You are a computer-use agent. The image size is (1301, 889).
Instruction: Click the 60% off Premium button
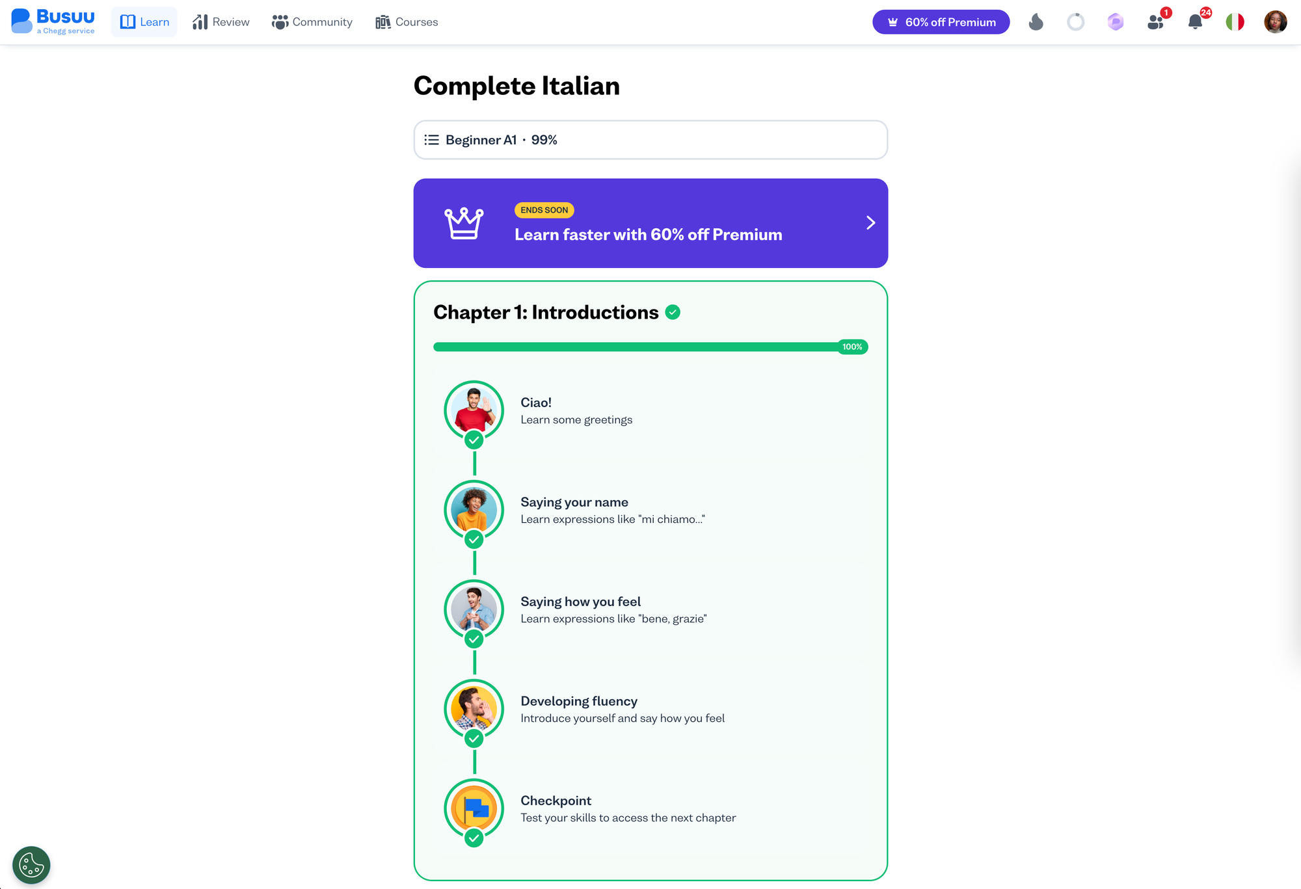[941, 22]
